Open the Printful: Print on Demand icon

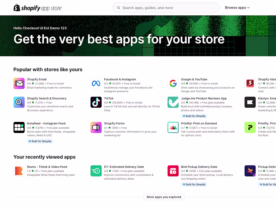[173, 127]
